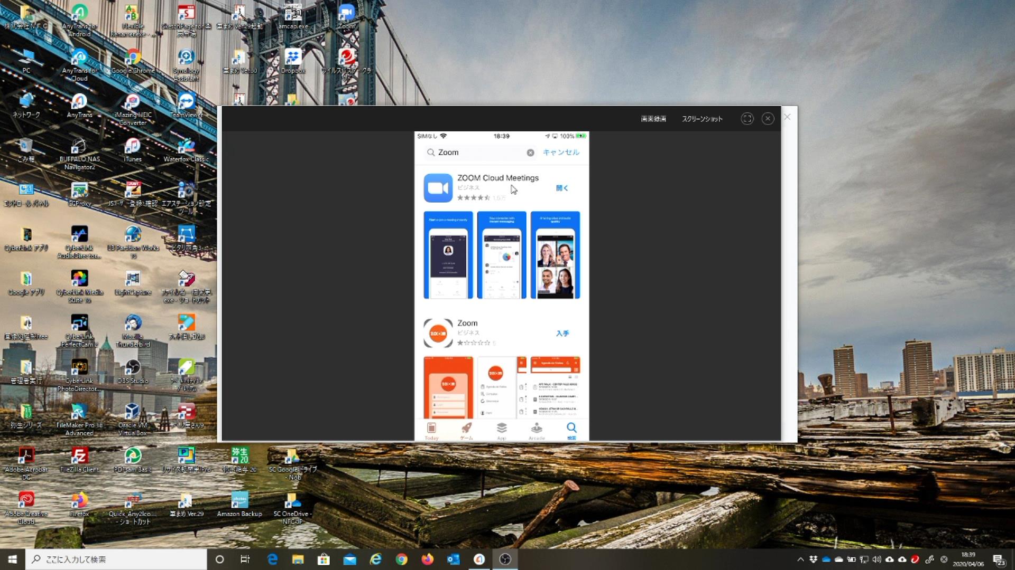Switch to the App tab in App Store
The width and height of the screenshot is (1015, 570).
(502, 431)
